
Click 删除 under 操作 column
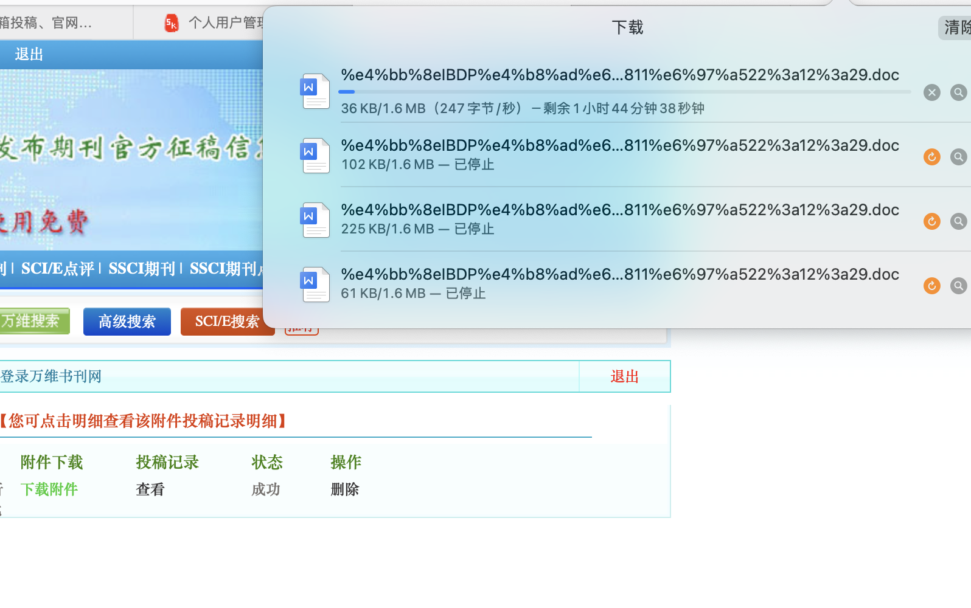point(345,489)
